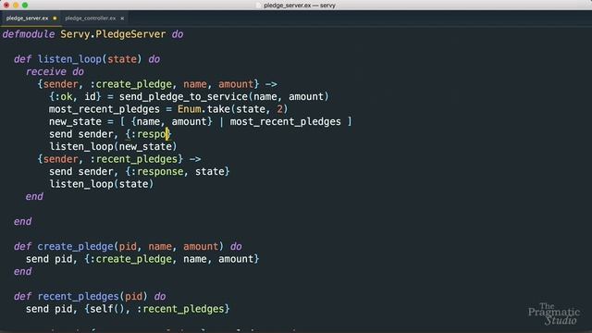Click the partially typed ':respo' atom
This screenshot has width=592, height=333.
click(149, 134)
